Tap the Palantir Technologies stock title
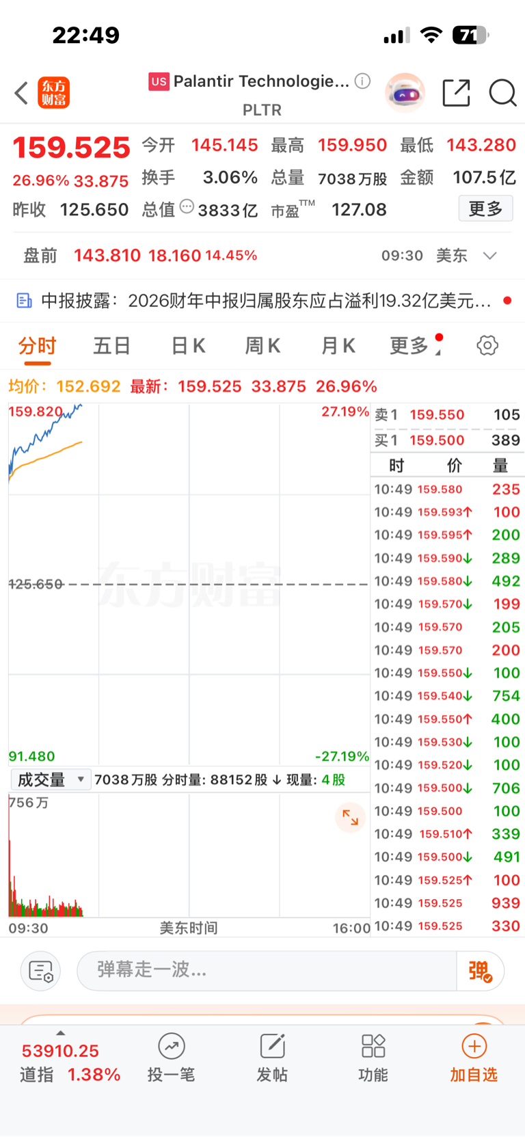The height and width of the screenshot is (1137, 525). [261, 81]
